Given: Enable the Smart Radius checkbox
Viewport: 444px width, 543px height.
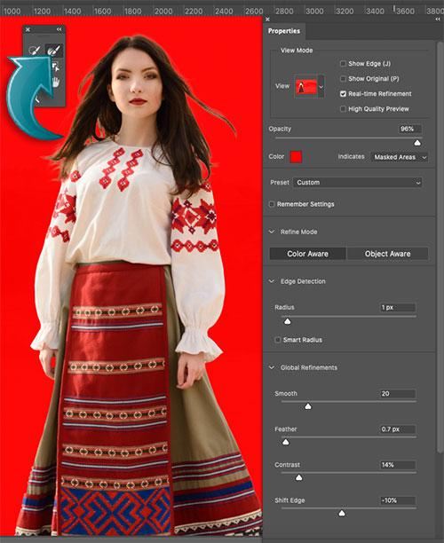Looking at the screenshot, I should [x=278, y=340].
